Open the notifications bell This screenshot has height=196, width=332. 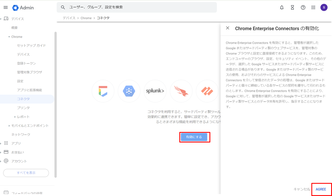point(282,8)
